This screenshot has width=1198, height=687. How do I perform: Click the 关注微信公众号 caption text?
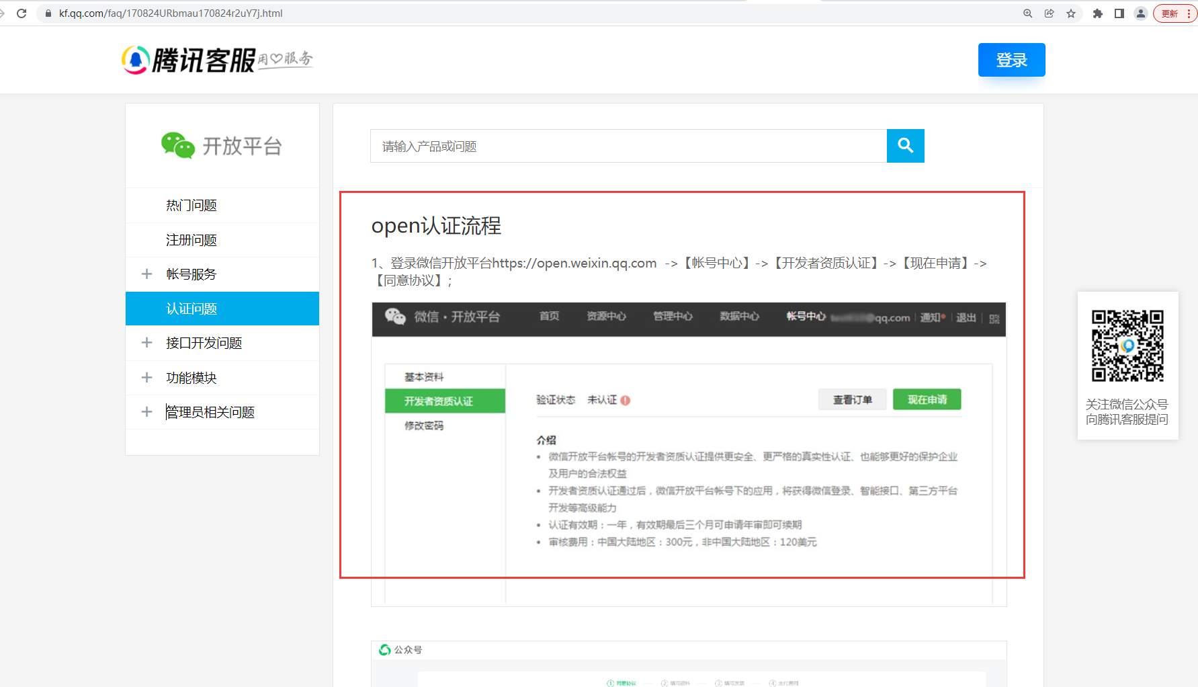coord(1127,405)
